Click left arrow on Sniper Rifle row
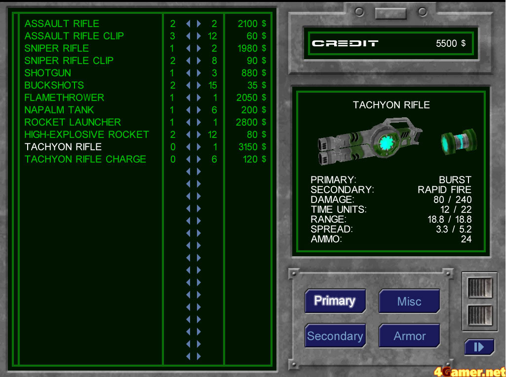This screenshot has width=506, height=377. [x=188, y=48]
